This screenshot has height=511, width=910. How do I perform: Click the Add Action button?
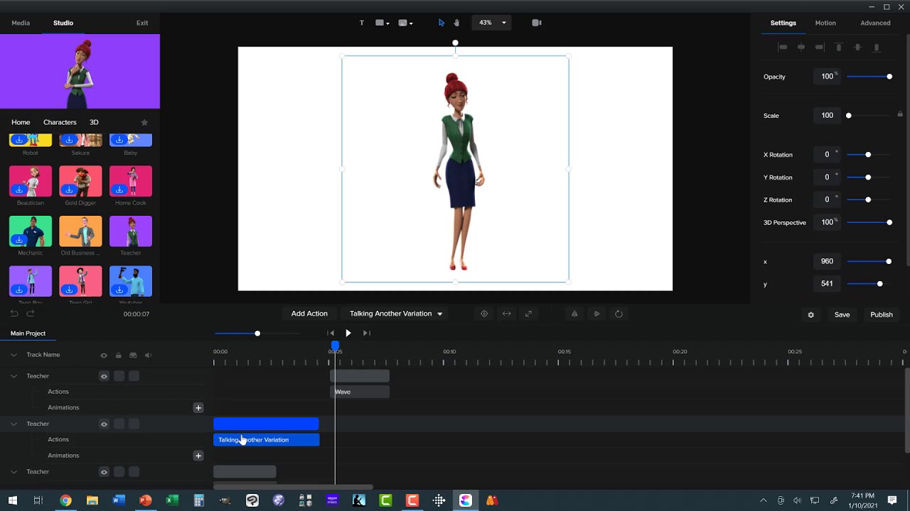(x=309, y=314)
